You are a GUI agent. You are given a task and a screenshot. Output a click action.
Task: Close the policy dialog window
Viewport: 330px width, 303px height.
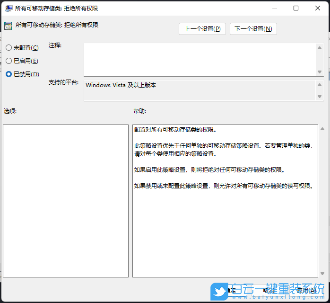(x=318, y=8)
